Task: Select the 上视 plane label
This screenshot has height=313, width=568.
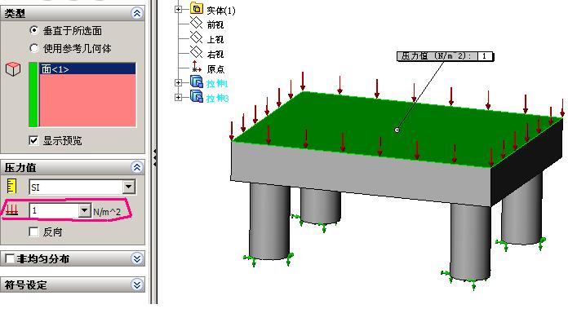Action: point(215,39)
